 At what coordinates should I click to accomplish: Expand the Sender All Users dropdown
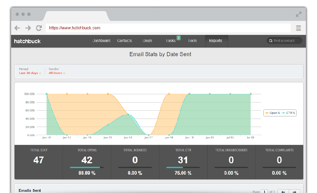[x=57, y=73]
